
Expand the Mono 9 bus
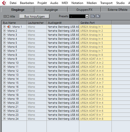click(x=4, y=59)
